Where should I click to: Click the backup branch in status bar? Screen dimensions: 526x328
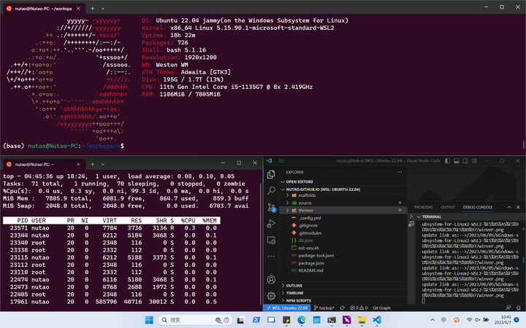(324, 308)
